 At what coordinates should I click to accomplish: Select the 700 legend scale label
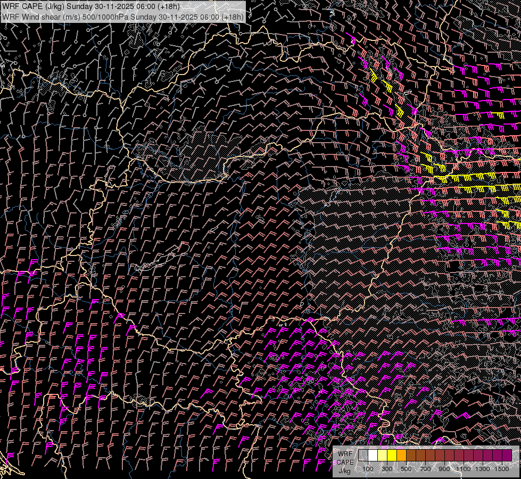click(425, 469)
